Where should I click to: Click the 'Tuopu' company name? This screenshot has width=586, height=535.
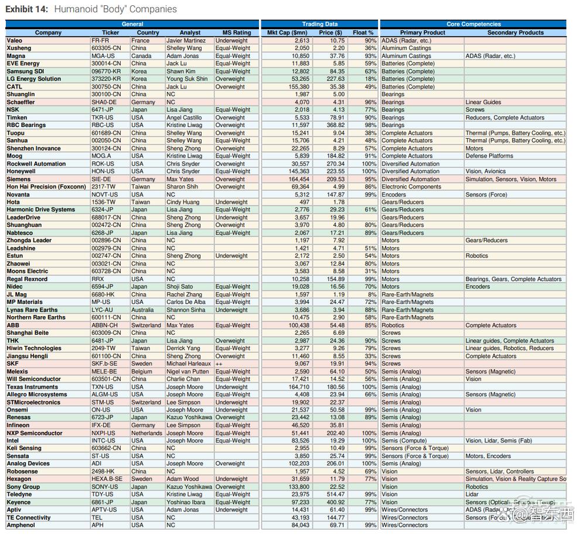point(15,133)
